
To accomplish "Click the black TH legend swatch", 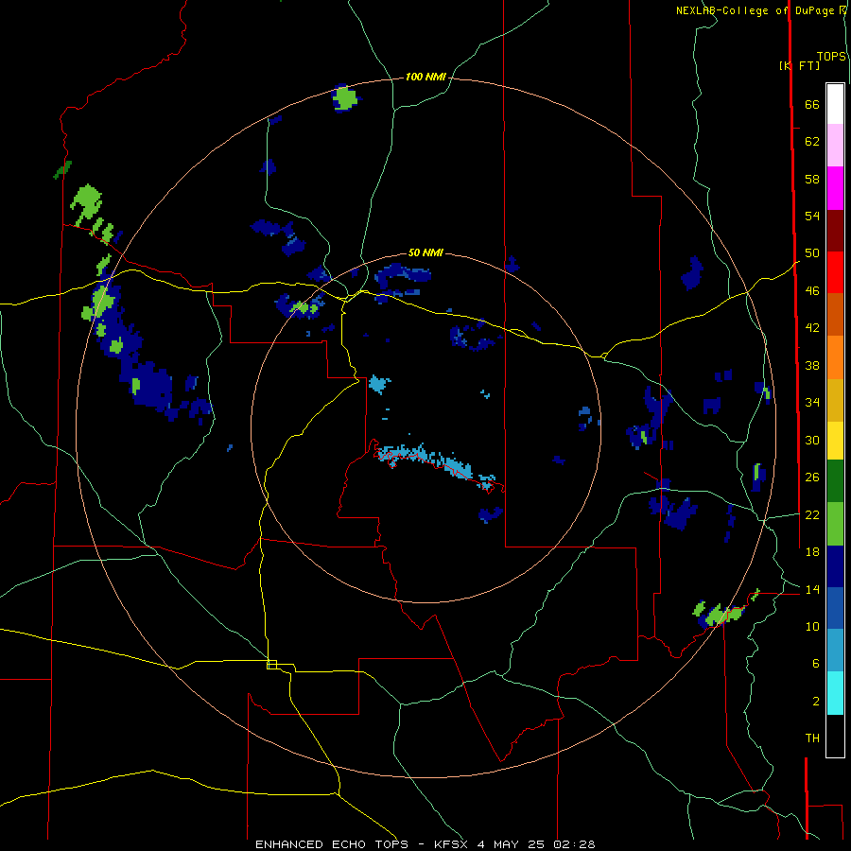I will pos(835,736).
